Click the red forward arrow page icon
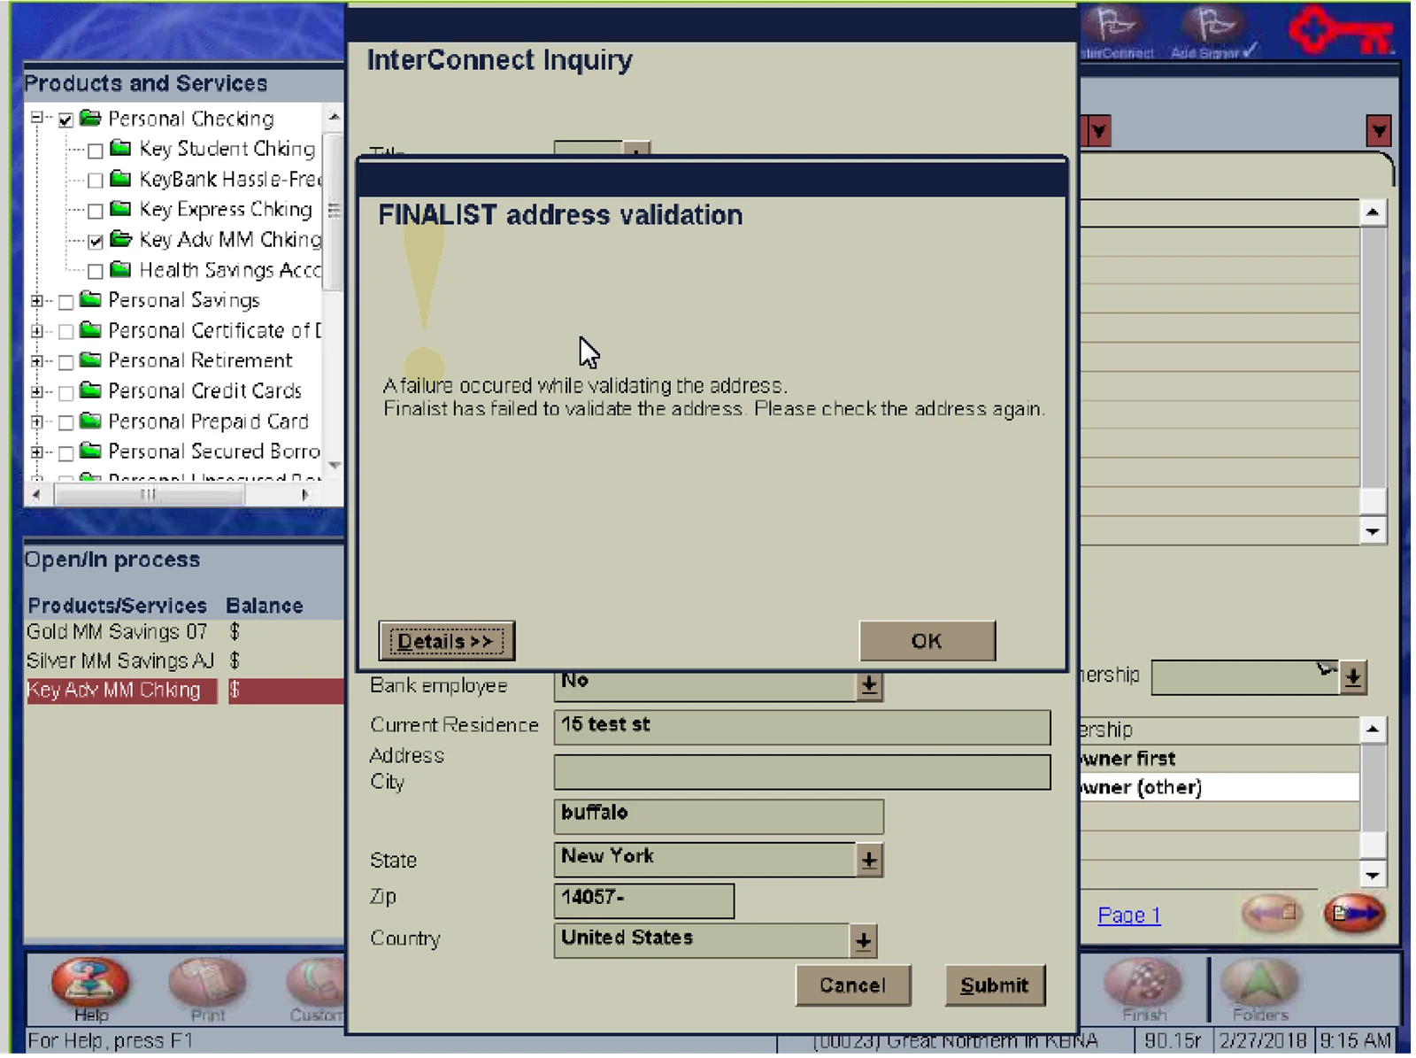The image size is (1416, 1058). 1354,914
